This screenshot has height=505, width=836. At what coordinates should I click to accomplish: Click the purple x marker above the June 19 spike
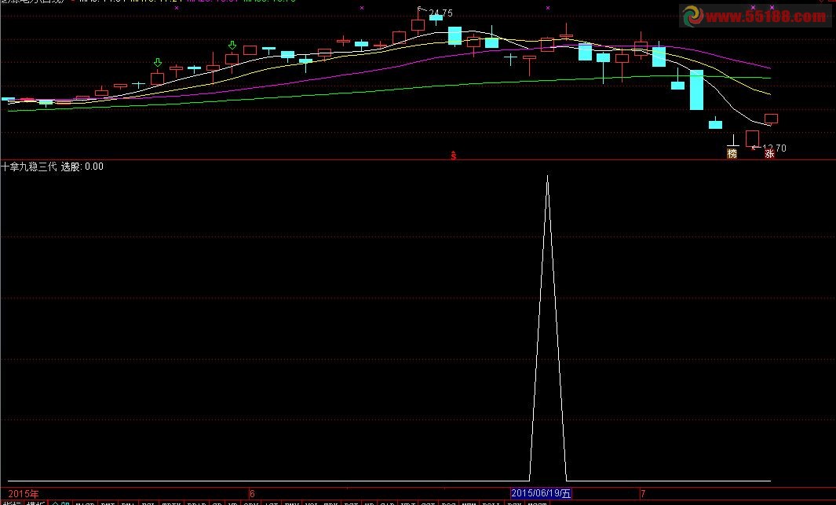(x=548, y=8)
